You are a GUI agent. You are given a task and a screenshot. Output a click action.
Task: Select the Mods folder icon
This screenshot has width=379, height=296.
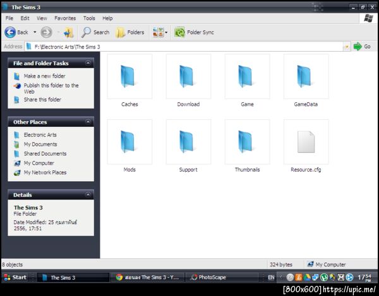coord(129,142)
